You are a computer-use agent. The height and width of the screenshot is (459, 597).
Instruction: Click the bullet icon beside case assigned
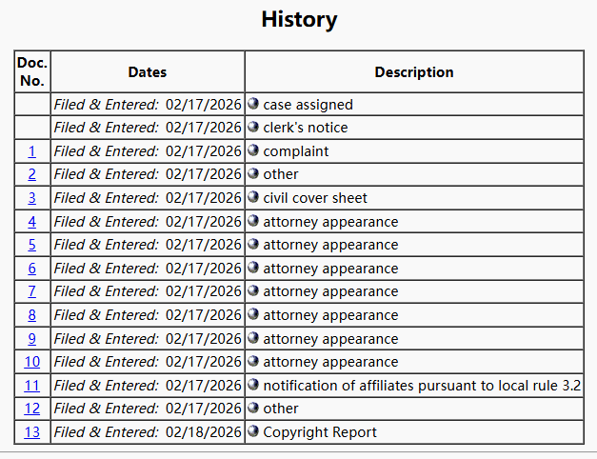click(253, 104)
